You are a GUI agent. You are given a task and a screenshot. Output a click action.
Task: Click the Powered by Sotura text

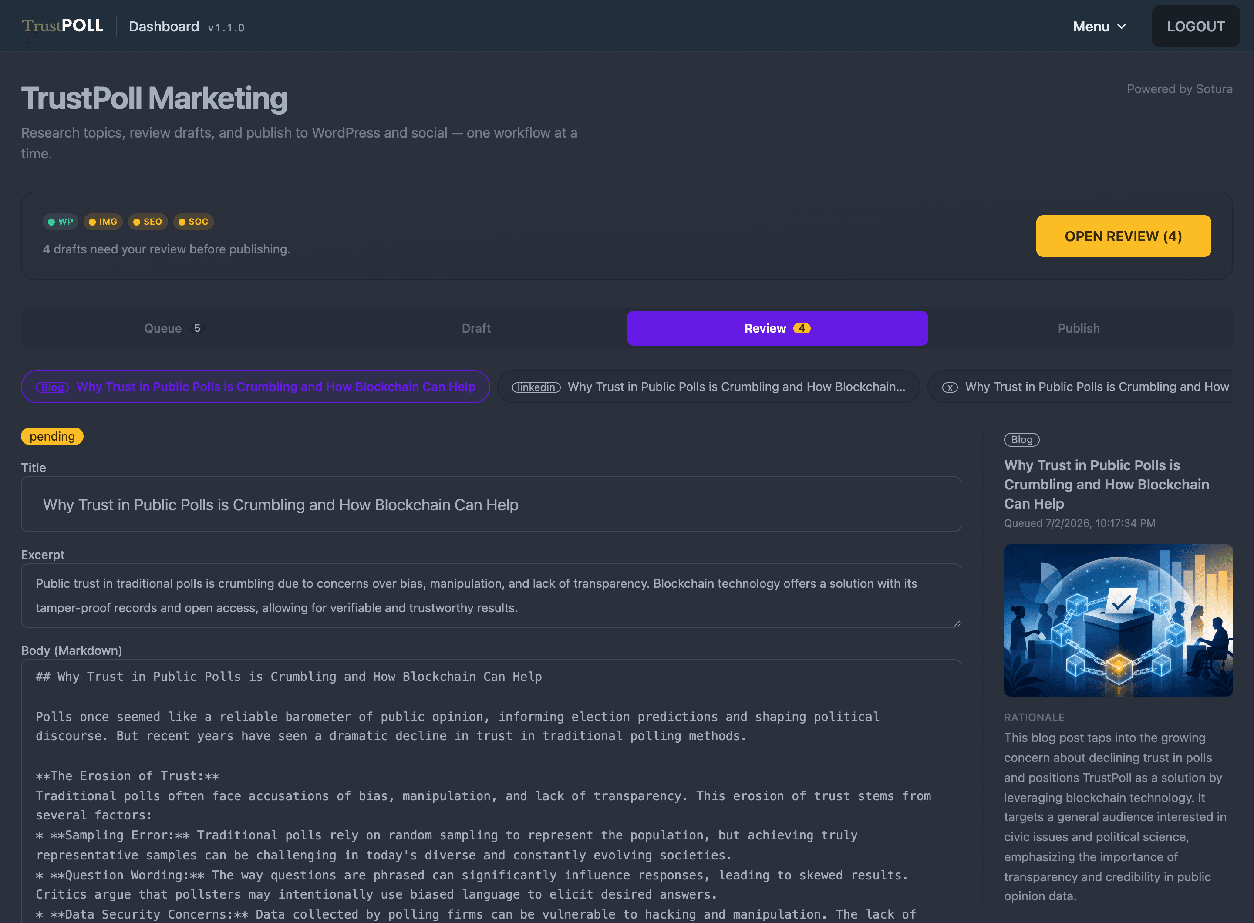coord(1180,89)
